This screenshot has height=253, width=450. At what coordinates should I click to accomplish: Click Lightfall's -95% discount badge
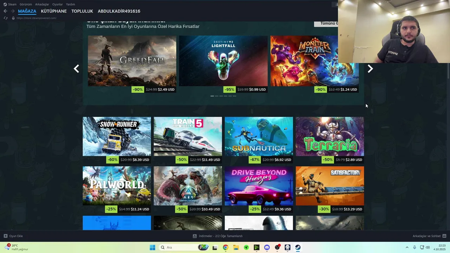(229, 90)
